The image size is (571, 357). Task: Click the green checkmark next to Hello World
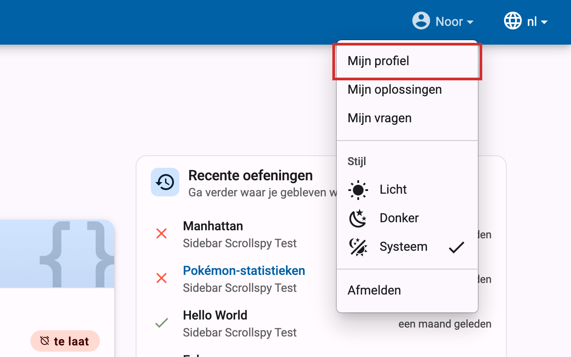tap(161, 323)
